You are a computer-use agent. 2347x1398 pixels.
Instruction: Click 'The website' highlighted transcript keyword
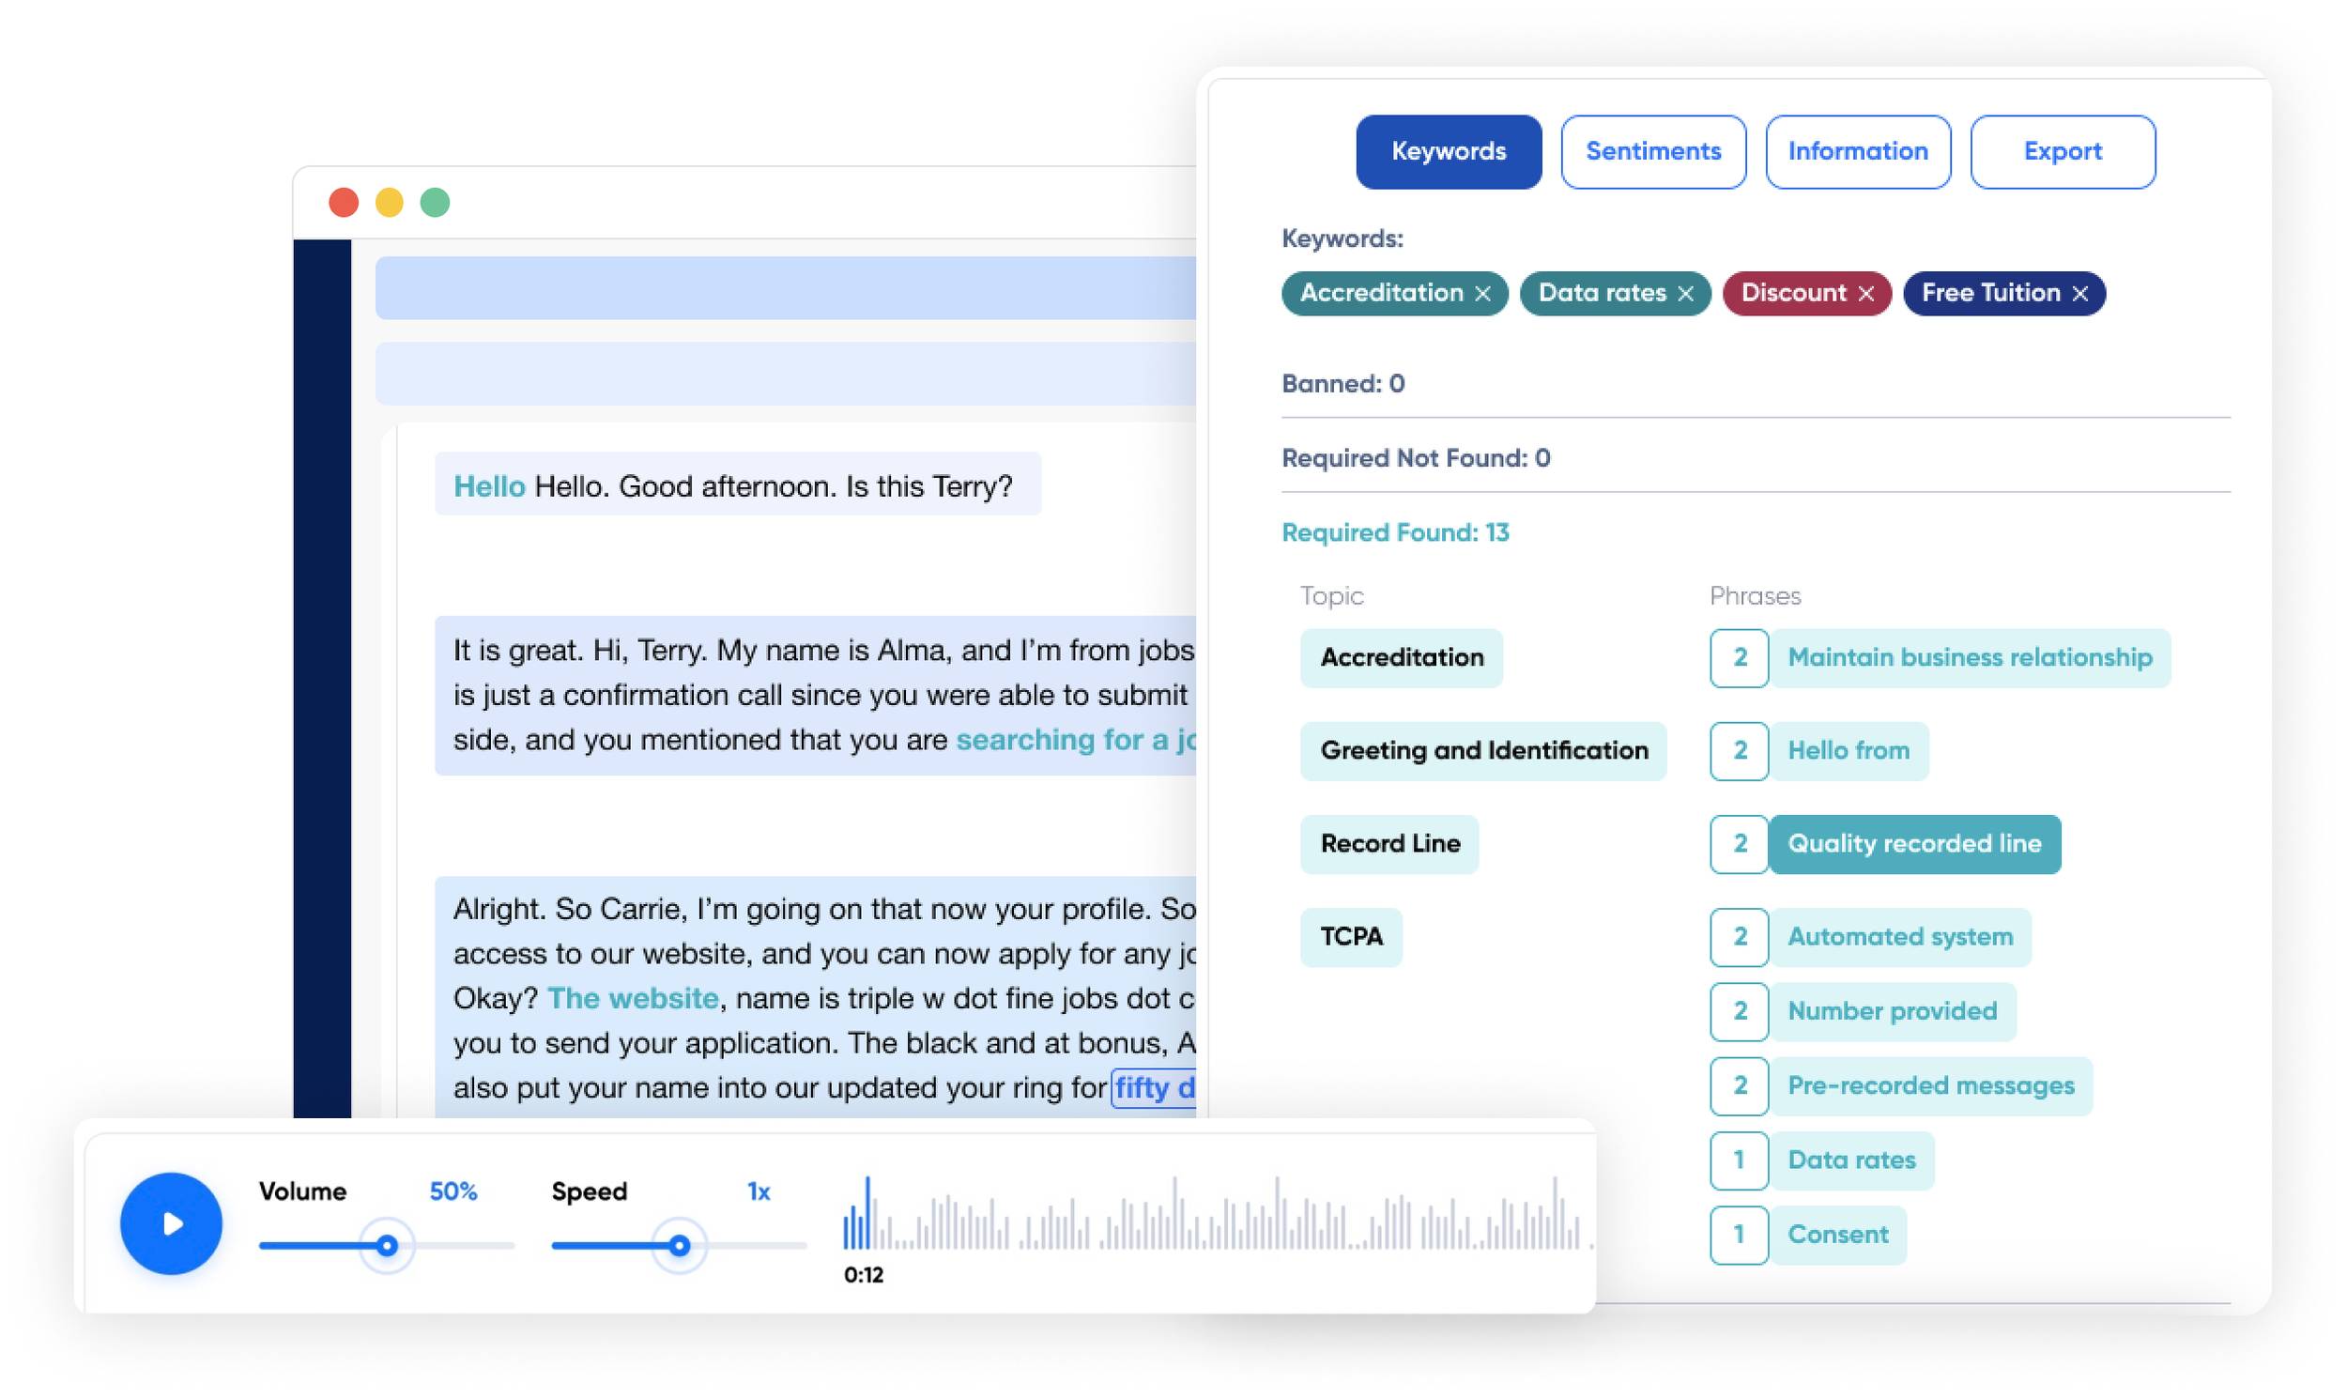coord(633,999)
